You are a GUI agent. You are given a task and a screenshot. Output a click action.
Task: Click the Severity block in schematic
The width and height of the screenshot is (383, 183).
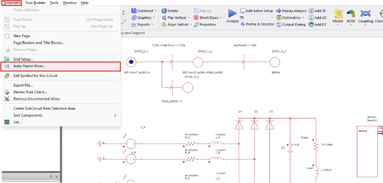click(x=369, y=131)
